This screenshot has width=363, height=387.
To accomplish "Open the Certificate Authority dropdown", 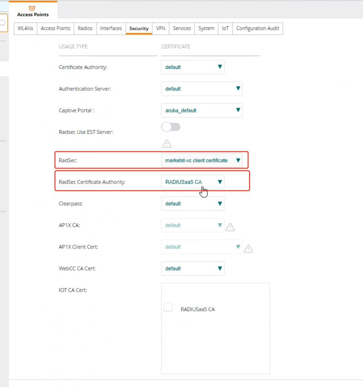I will [x=193, y=67].
